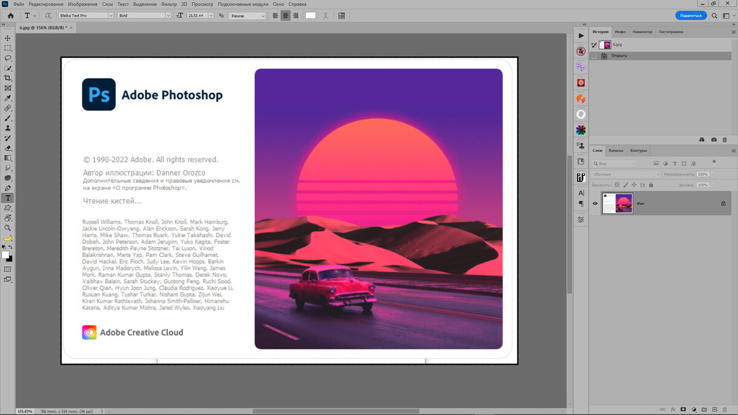Open the TK plugin panel icon

pos(581,51)
